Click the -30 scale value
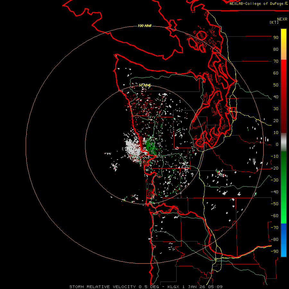Viewport: 289px width, 289px height. (275, 180)
